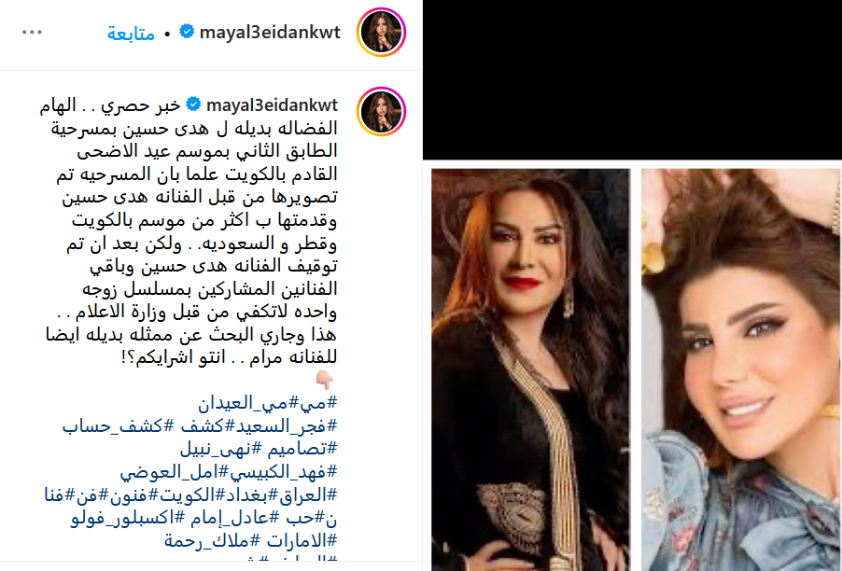Viewport: 842px width, 571px height.
Task: Open hashtag #امل_العوضي
Action: click(x=175, y=472)
